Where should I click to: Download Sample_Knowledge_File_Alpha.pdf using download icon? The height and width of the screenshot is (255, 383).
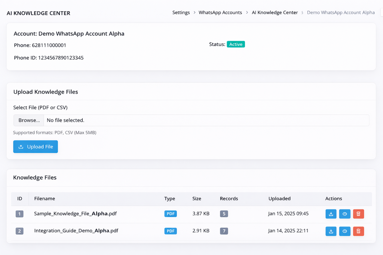tap(331, 214)
